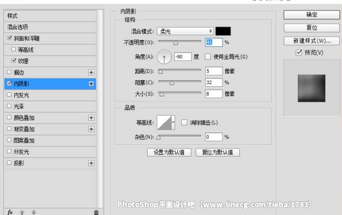
Task: Open 内发光 settings row
Action: [50, 95]
